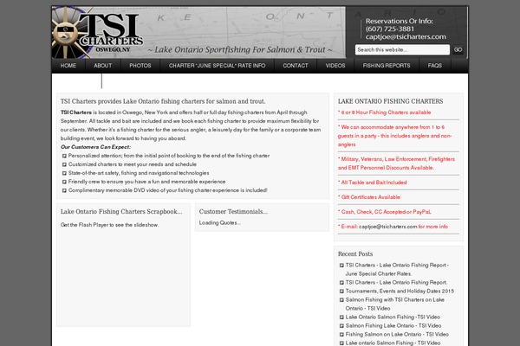Open Salmon Fishing Lake Ontario - TSI Video
This screenshot has height=346, width=520.
tap(393, 325)
